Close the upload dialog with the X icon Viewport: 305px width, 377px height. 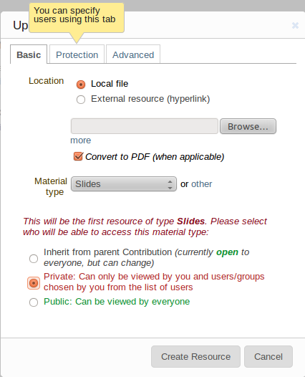point(295,25)
